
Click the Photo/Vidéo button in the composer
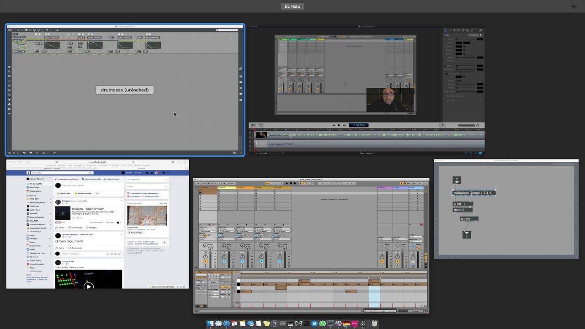64,193
